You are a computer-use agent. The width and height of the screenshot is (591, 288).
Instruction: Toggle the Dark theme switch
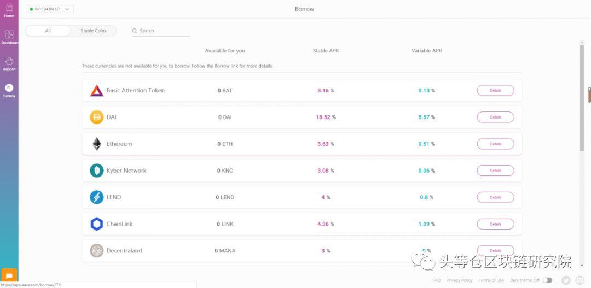tap(547, 280)
